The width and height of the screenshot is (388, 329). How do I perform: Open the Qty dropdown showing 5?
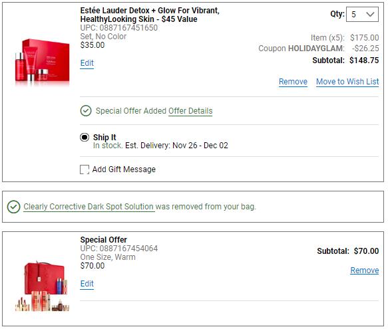point(362,15)
